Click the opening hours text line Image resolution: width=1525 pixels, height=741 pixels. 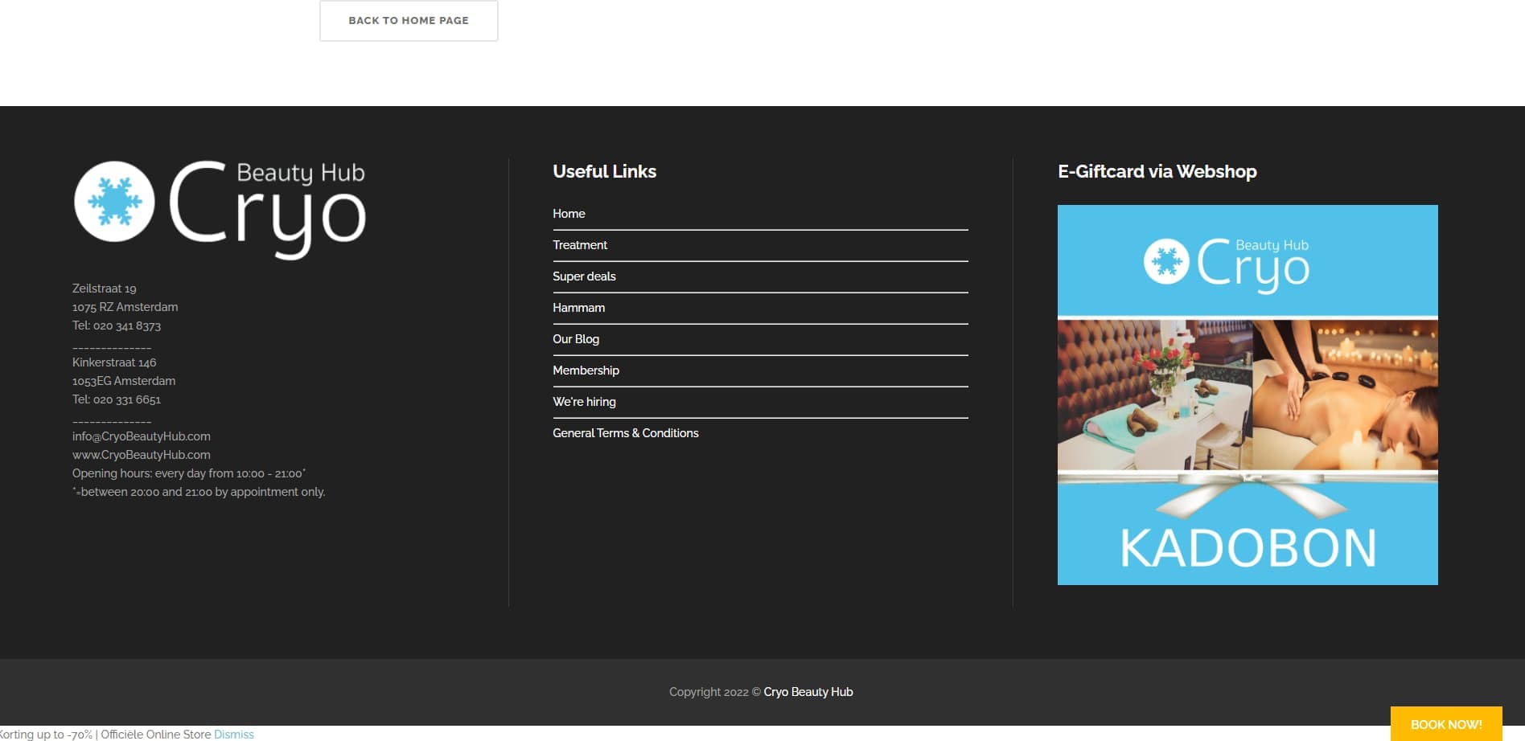189,473
